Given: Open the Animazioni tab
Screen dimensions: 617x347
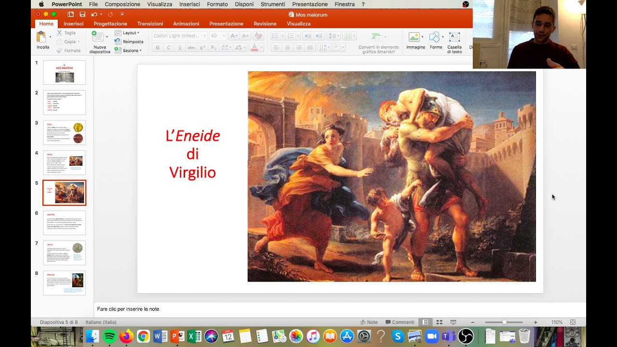Looking at the screenshot, I should point(186,24).
